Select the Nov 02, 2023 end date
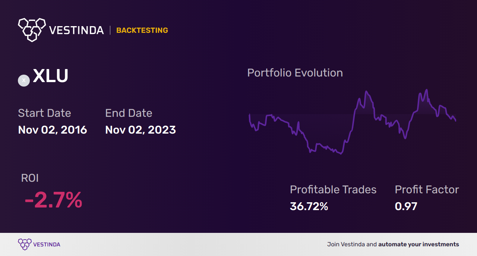Image resolution: width=477 pixels, height=256 pixels. [140, 130]
